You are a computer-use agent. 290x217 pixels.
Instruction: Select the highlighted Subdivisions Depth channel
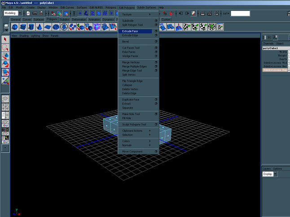[275, 70]
